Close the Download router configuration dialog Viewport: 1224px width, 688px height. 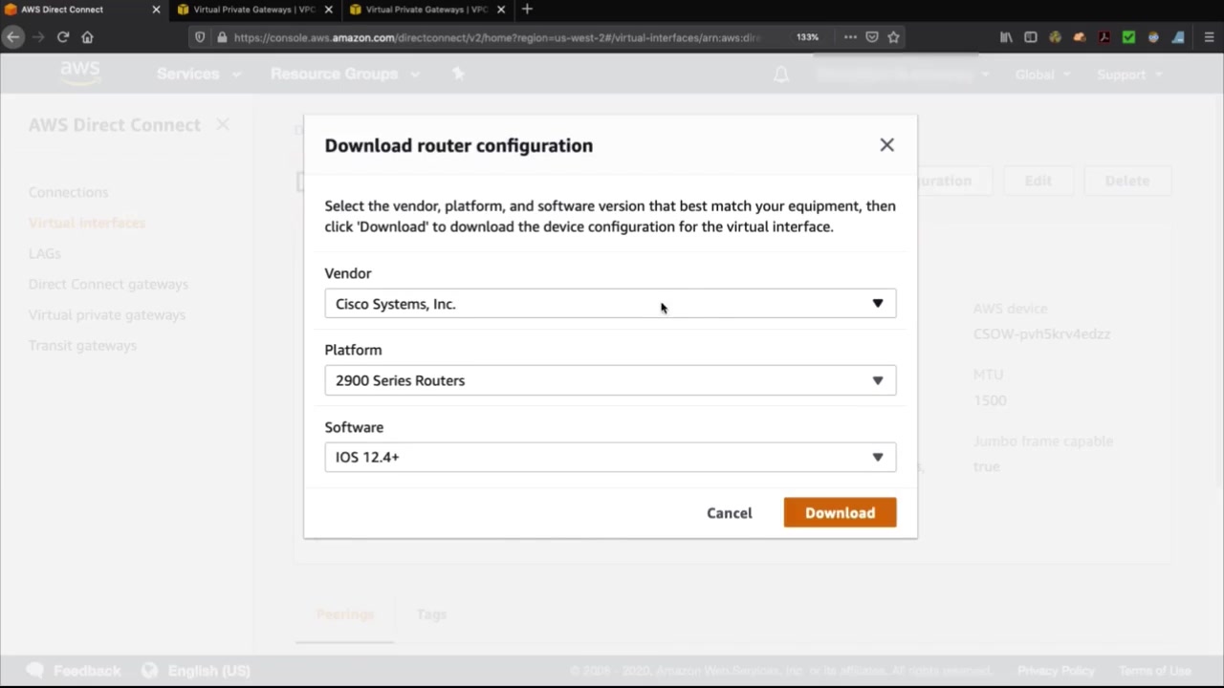pyautogui.click(x=886, y=145)
